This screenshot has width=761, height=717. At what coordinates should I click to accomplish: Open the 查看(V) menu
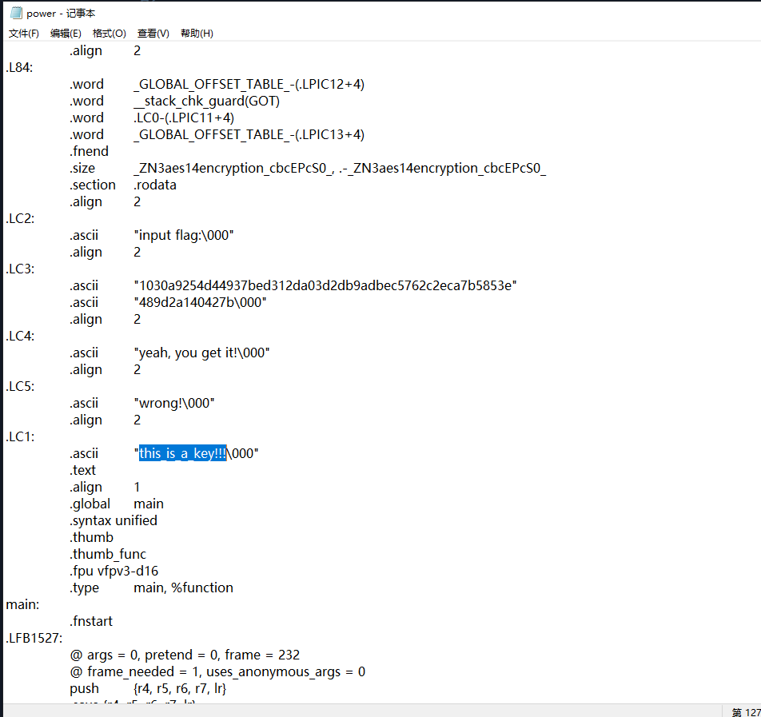(153, 34)
